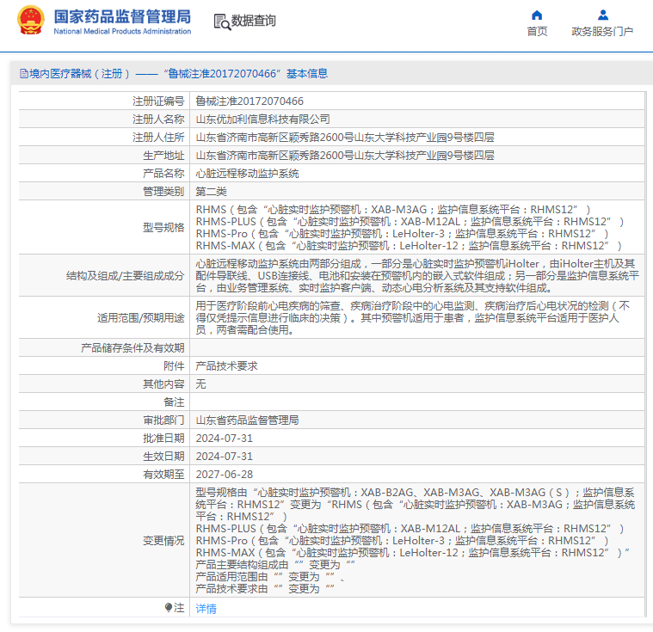Click the product name 心脏远程移动监护系统
Screen dimensions: 653x632
(248, 174)
